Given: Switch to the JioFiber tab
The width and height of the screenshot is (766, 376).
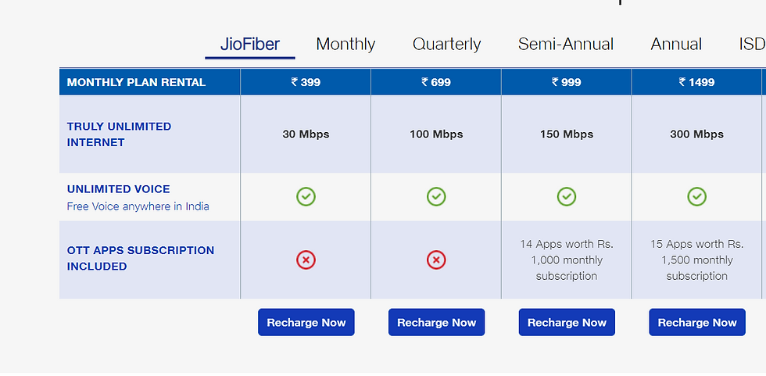Looking at the screenshot, I should pos(250,44).
